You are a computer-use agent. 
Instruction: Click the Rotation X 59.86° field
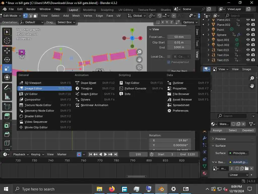click(170, 140)
